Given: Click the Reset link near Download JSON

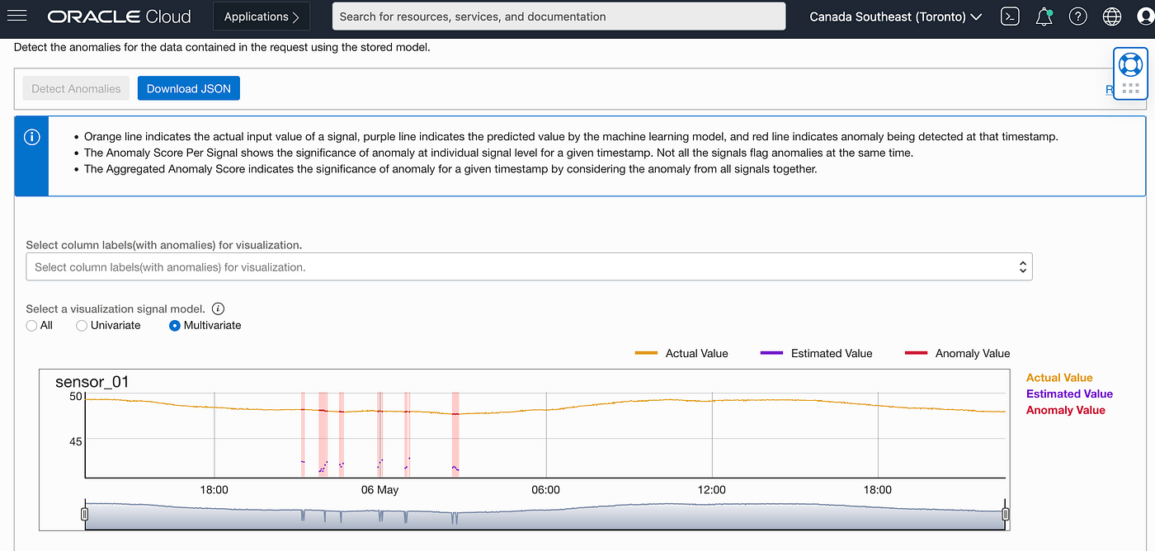Looking at the screenshot, I should coord(1109,89).
